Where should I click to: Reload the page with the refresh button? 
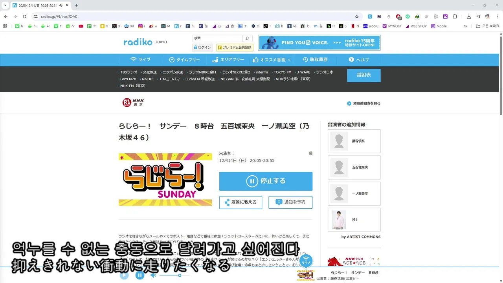point(24,17)
